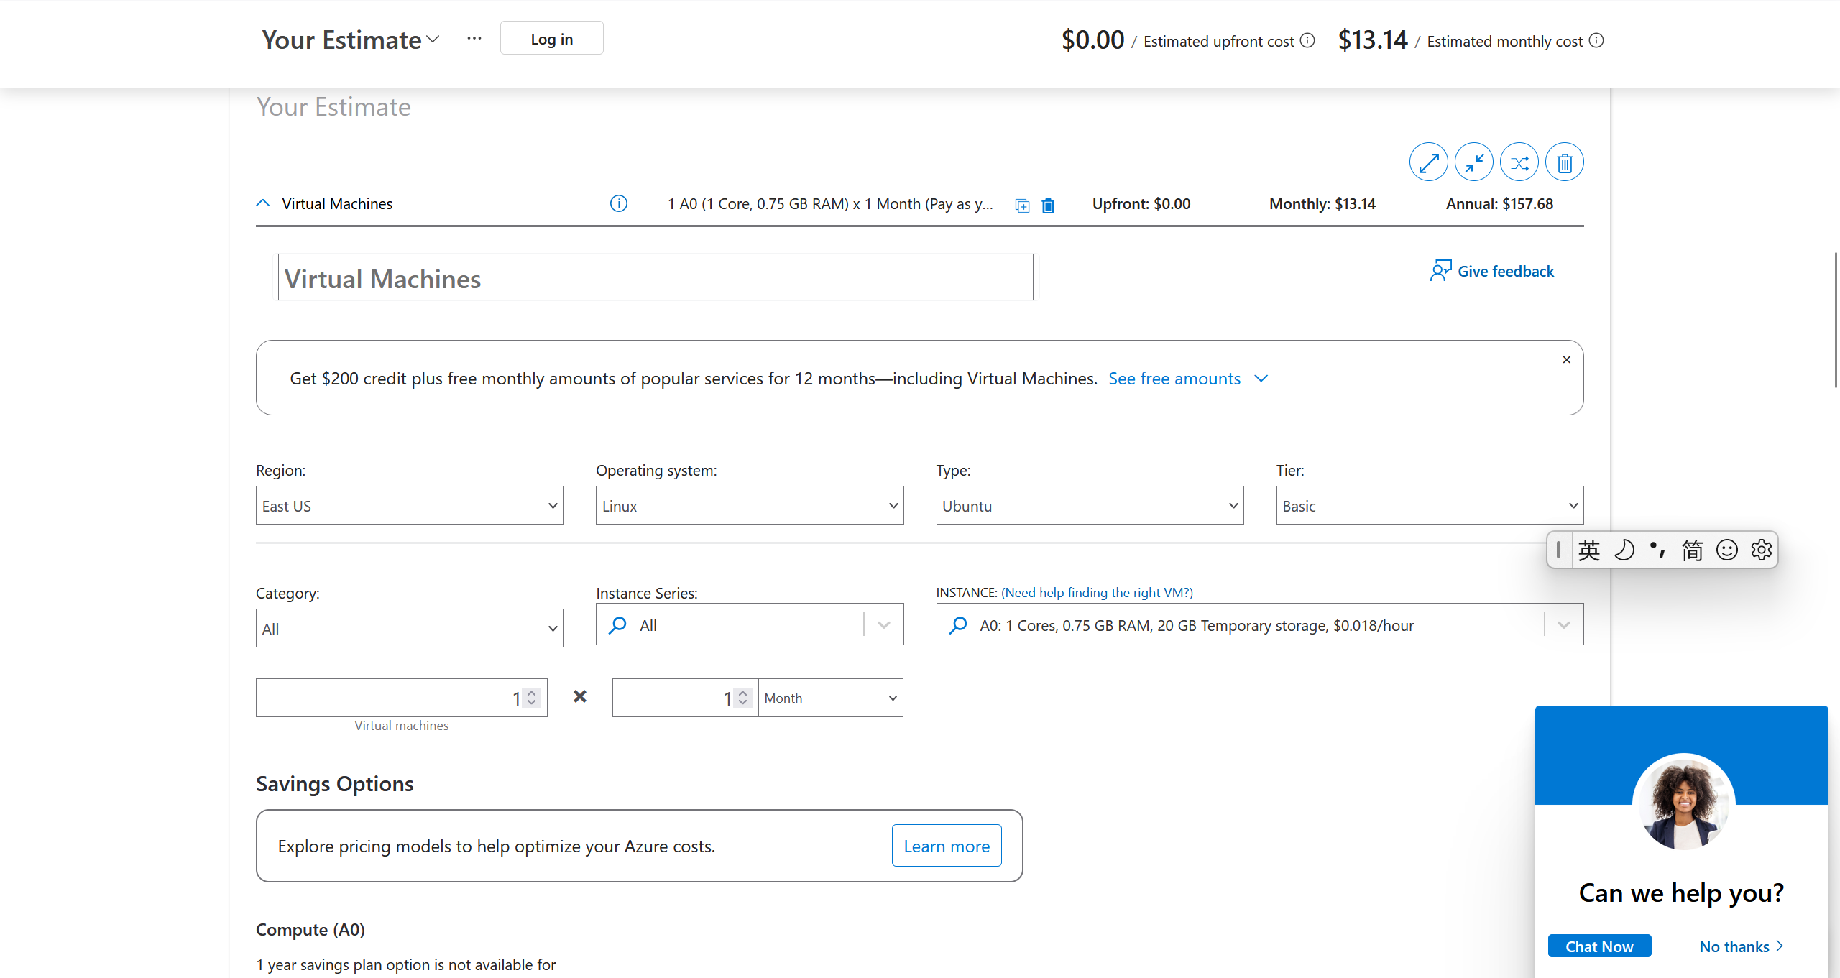Image resolution: width=1840 pixels, height=978 pixels.
Task: Toggle the IME half-moon width icon
Action: click(1624, 550)
